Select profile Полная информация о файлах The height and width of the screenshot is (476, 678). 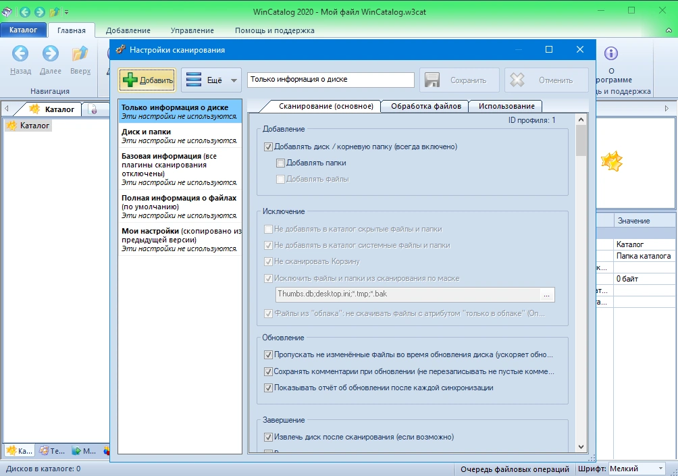(x=180, y=206)
